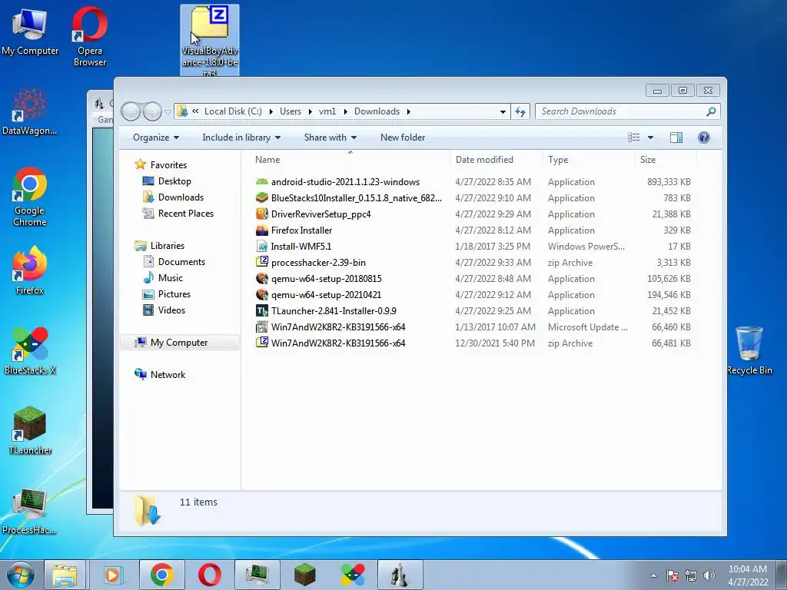Toggle the preview pane button

coord(676,138)
